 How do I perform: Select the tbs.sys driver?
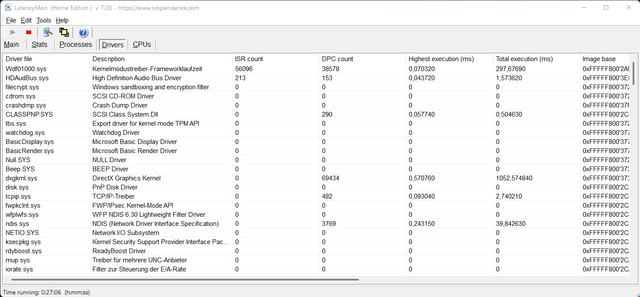pyautogui.click(x=316, y=124)
